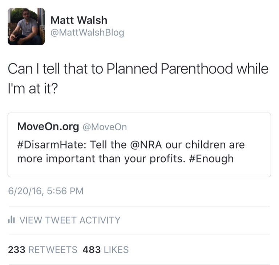The image size is (279, 265).
Task: Open the quoted MoveOn.org tweet card
Action: point(139,145)
